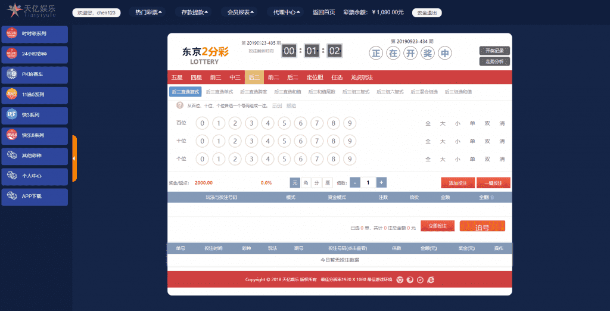Open 个人中心 from the sidebar icon
The width and height of the screenshot is (610, 311).
coord(11,176)
